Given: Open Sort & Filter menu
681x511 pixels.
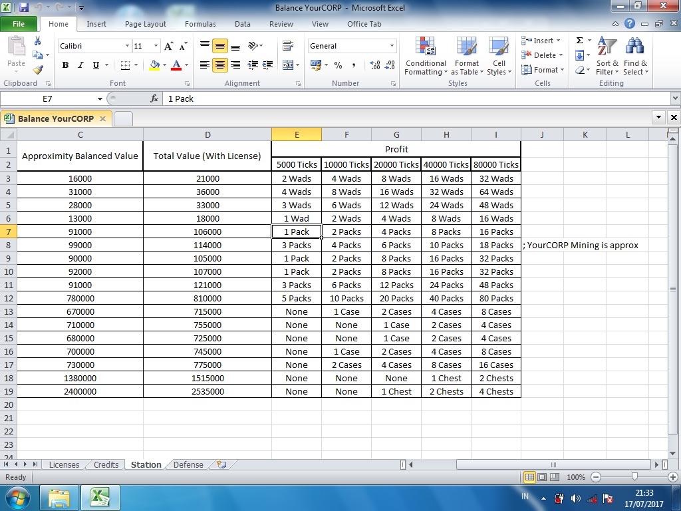Looking at the screenshot, I should 607,57.
